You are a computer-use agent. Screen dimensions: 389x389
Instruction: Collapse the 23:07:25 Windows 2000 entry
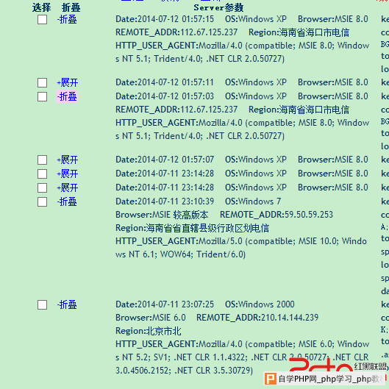coord(67,304)
